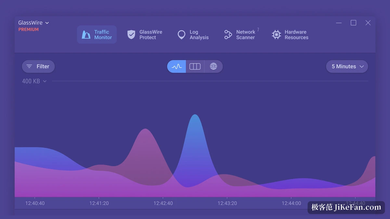This screenshot has height=219, width=390.
Task: Click the GlassWire Protect shield icon
Action: click(x=131, y=34)
